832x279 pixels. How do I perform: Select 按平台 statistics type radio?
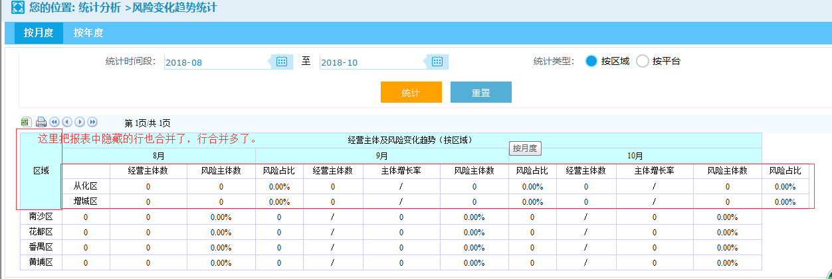(643, 62)
